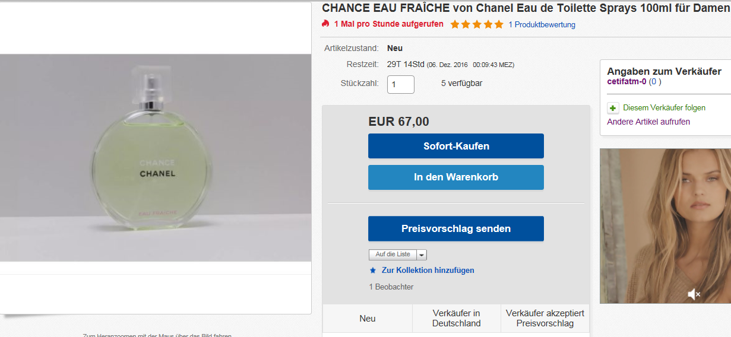
Task: Click the Chanel perfume bottle image
Action: [x=156, y=158]
